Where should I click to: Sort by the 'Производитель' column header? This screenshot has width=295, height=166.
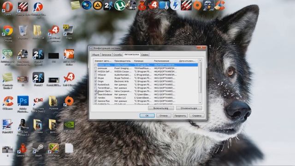tap(123, 61)
